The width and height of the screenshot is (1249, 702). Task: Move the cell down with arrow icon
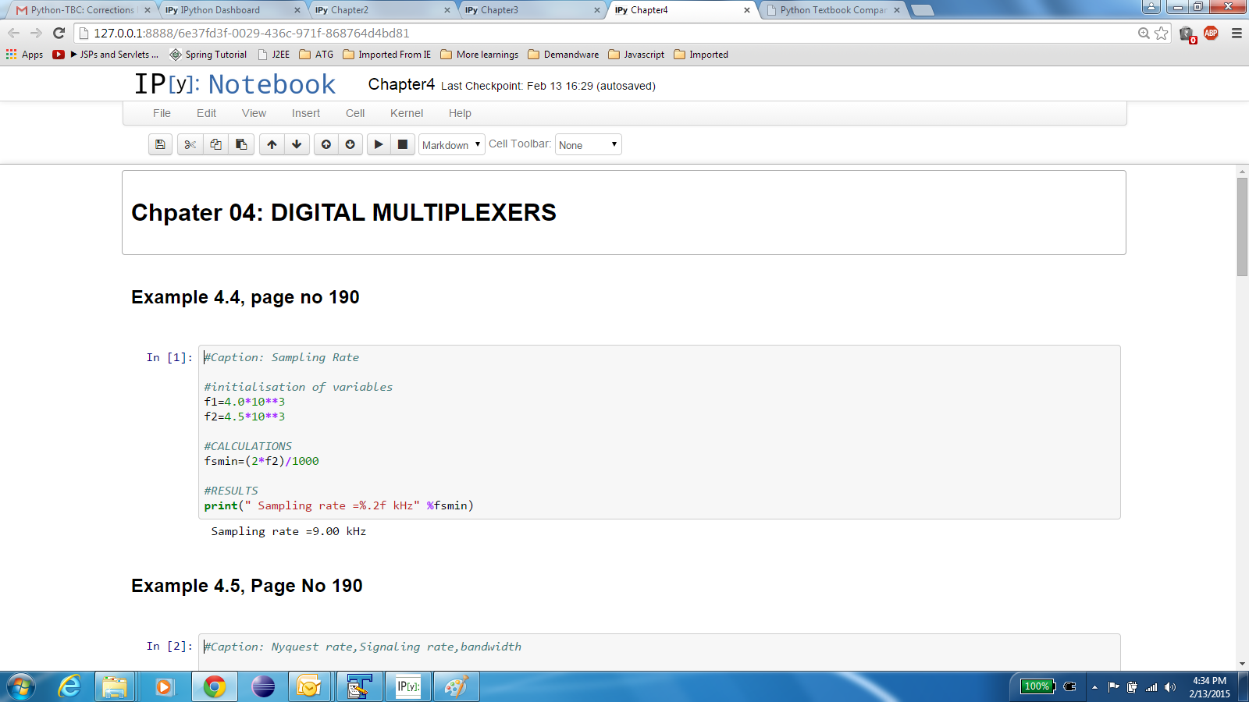click(297, 144)
